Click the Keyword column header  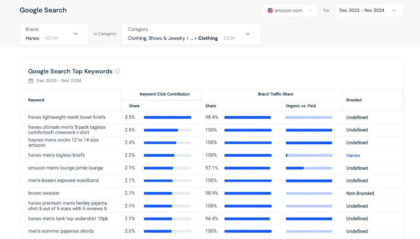click(36, 100)
